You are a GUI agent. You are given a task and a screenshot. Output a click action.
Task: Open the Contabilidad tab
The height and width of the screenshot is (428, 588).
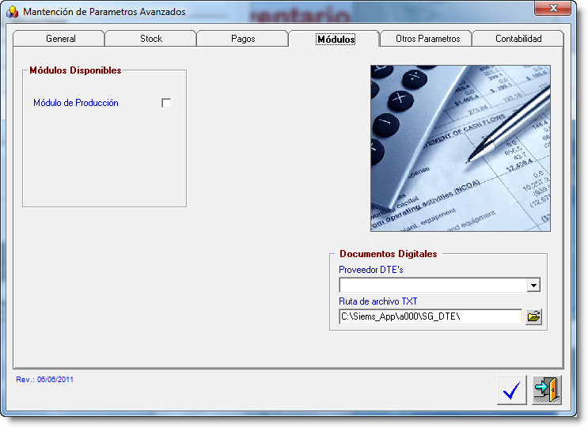pyautogui.click(x=518, y=39)
